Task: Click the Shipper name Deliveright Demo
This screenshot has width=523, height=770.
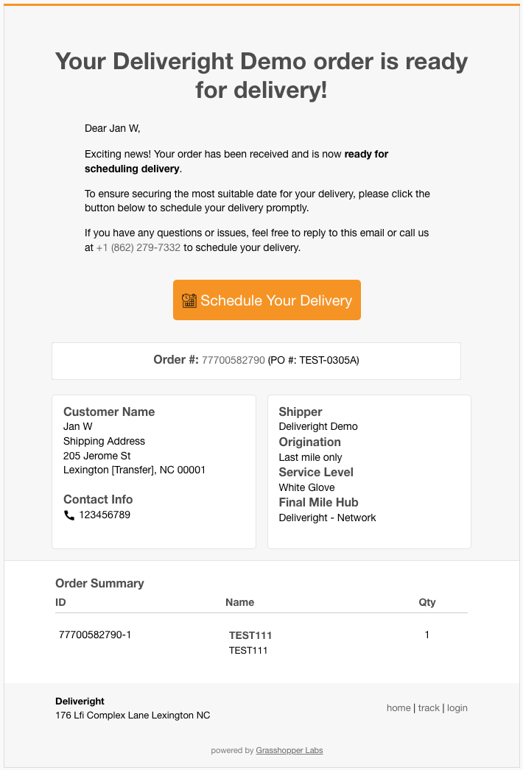Action: (x=318, y=426)
